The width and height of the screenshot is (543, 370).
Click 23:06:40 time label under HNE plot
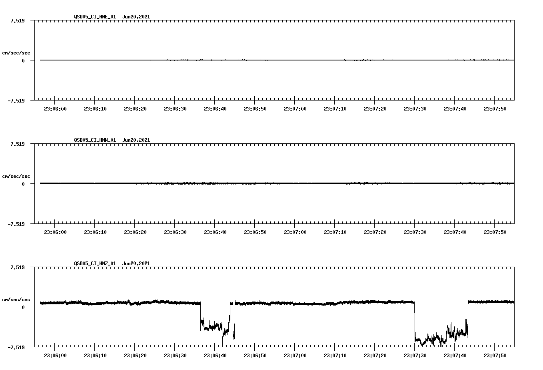pyautogui.click(x=215, y=109)
